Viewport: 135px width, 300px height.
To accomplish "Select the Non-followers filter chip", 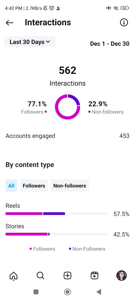I will pyautogui.click(x=70, y=185).
